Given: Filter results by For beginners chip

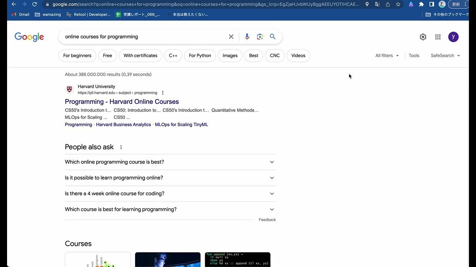Looking at the screenshot, I should pos(77,56).
